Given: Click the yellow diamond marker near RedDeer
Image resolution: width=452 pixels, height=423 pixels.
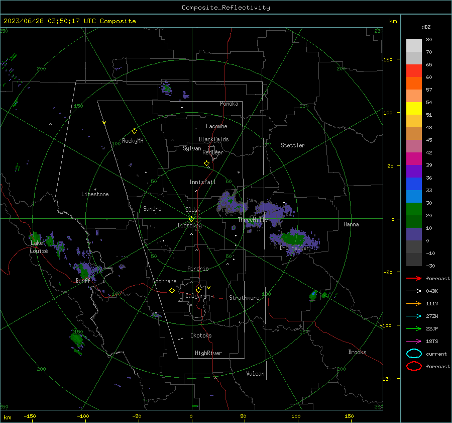Looking at the screenshot, I should click(x=206, y=163).
